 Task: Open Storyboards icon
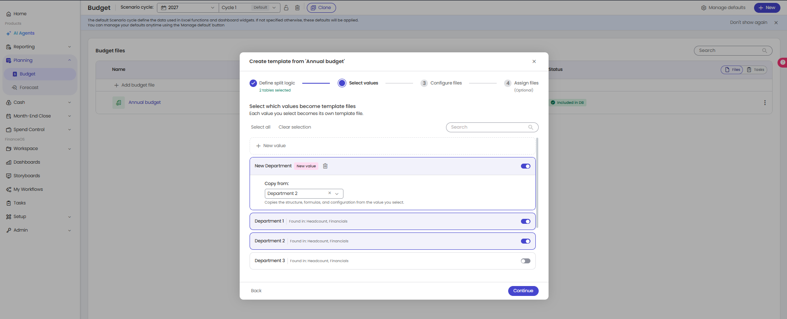coord(9,176)
